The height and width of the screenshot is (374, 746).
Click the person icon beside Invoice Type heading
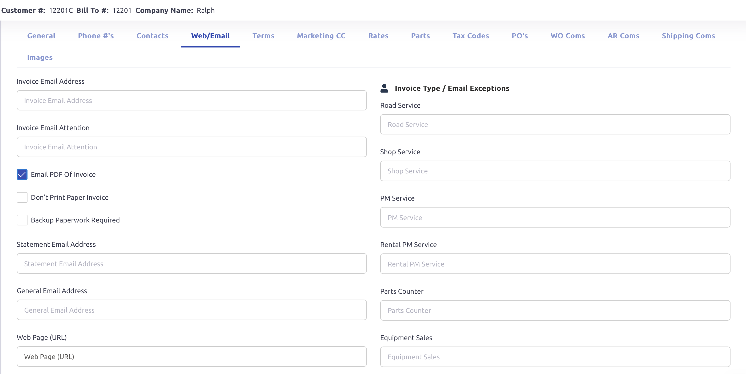[x=384, y=88]
